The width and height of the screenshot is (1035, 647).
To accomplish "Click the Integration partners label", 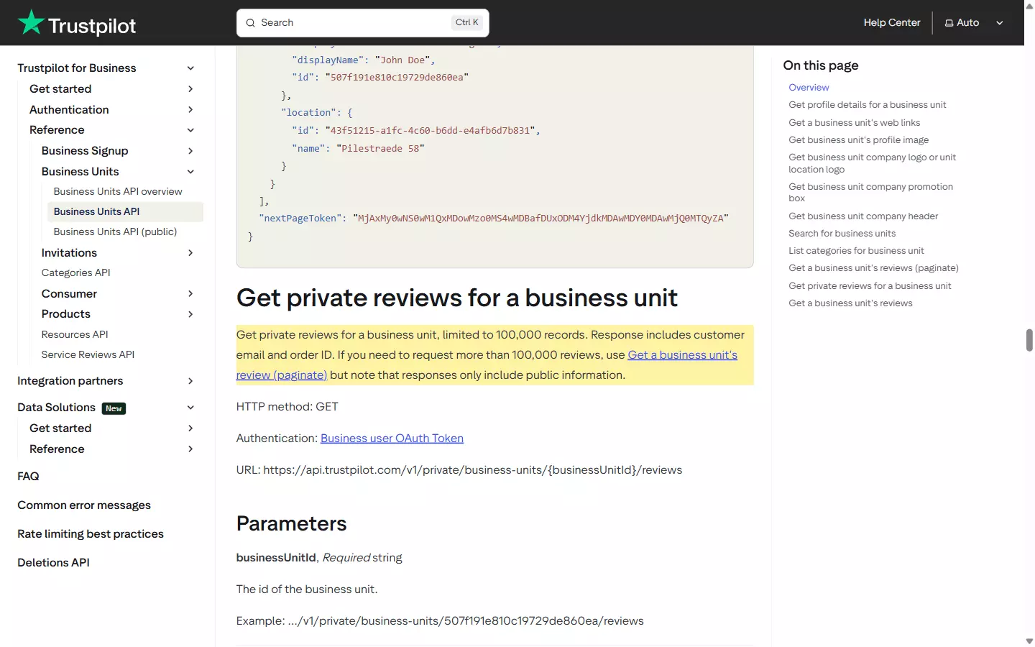I will pyautogui.click(x=70, y=381).
